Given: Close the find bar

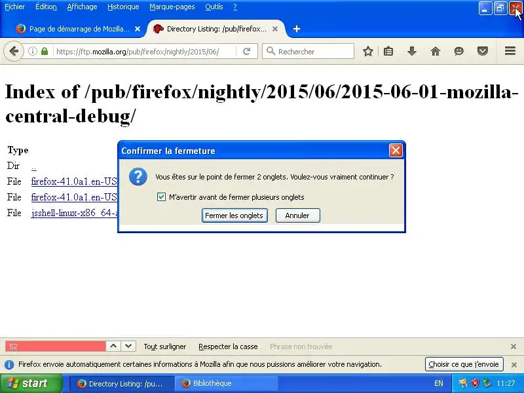Looking at the screenshot, I should (x=514, y=346).
